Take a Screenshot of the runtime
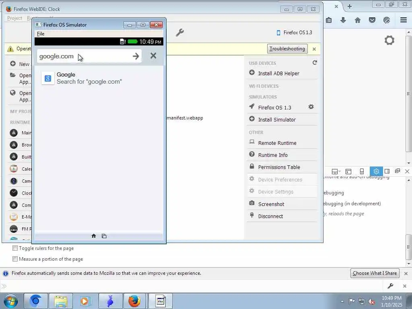 (x=282, y=204)
